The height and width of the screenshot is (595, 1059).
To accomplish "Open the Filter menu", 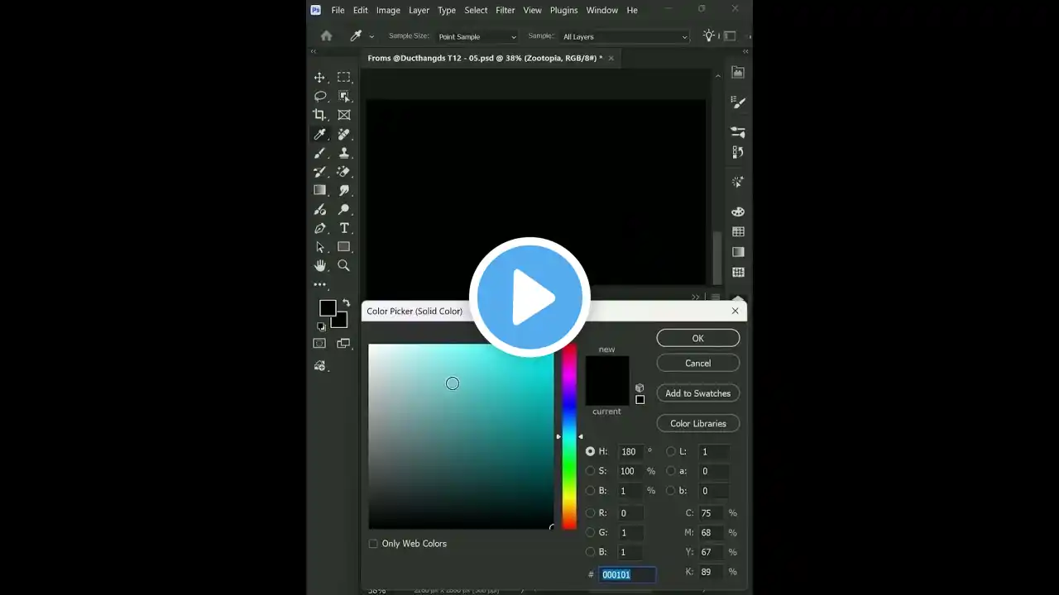I will coord(506,10).
